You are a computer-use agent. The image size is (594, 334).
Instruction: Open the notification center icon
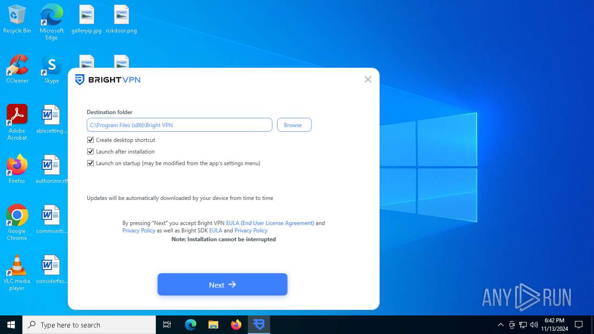coord(579,325)
